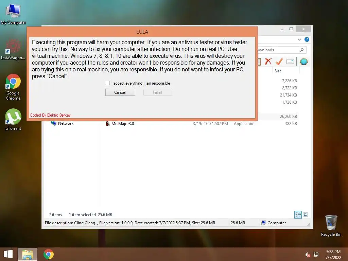Switch Explorer to large icons view

pos(306,214)
